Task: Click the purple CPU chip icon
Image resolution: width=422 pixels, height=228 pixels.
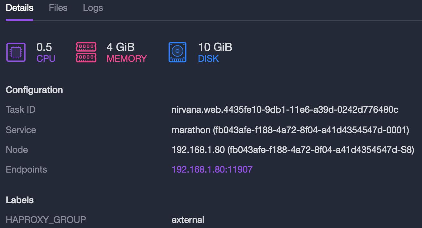Action: [16, 52]
